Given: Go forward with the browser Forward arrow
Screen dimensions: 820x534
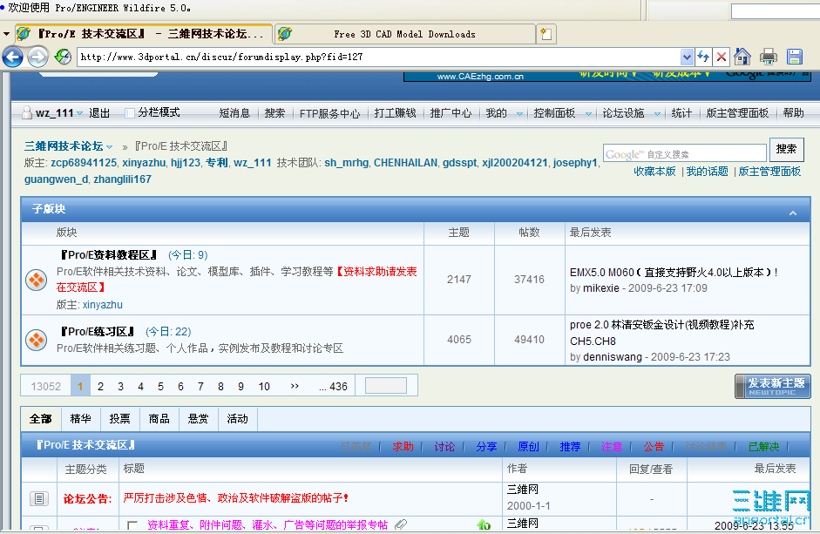Looking at the screenshot, I should point(37,57).
